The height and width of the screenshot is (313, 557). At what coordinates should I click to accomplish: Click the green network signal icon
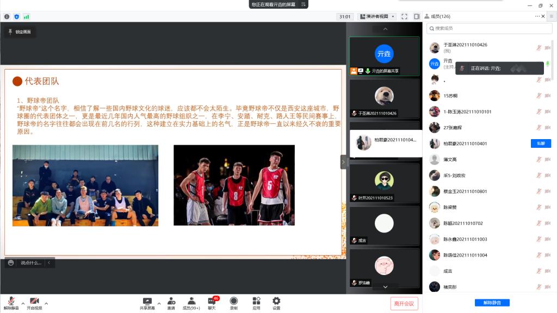26,17
